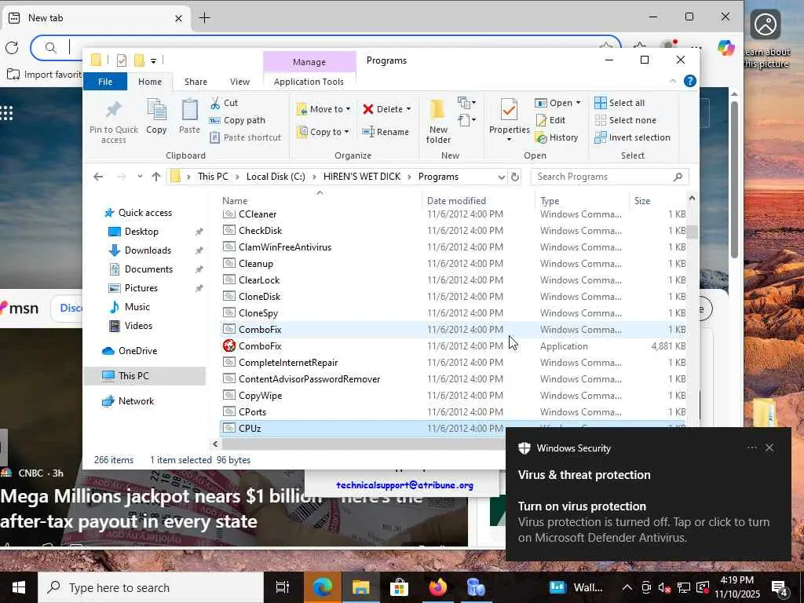Image resolution: width=804 pixels, height=603 pixels.
Task: Refresh the Programs folder view
Action: pyautogui.click(x=515, y=177)
